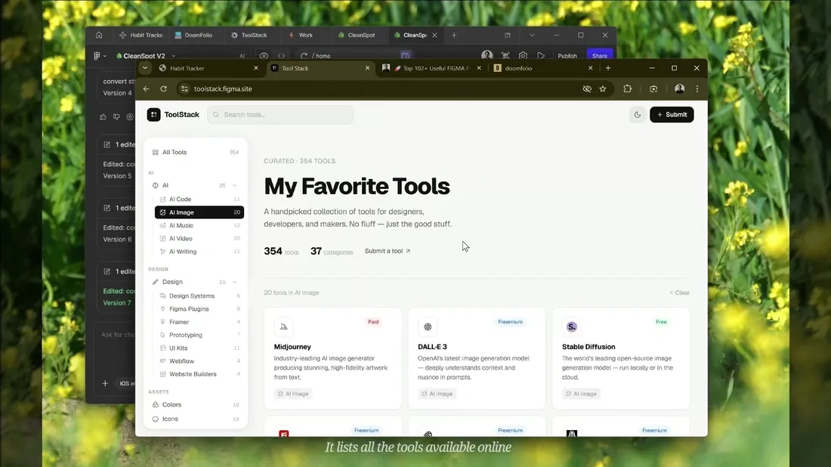Open the Prototyping category icon
The width and height of the screenshot is (831, 467).
162,335
